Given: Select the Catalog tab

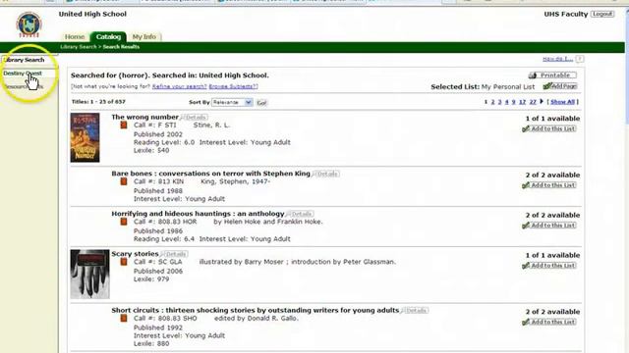Looking at the screenshot, I should pyautogui.click(x=108, y=36).
